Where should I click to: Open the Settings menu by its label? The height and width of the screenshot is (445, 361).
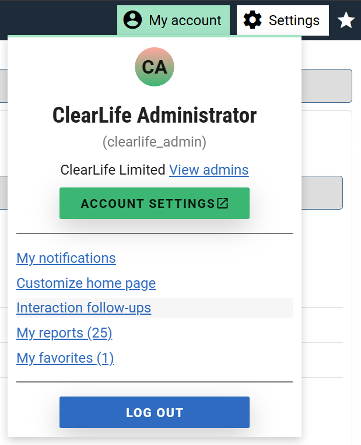(x=294, y=20)
